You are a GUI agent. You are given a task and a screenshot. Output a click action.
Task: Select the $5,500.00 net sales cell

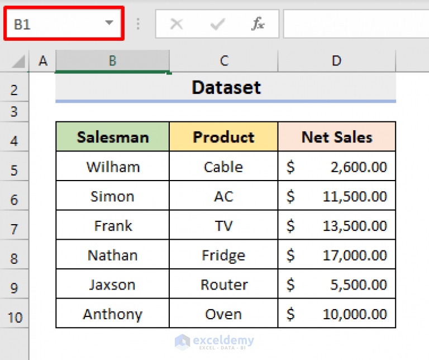point(337,284)
